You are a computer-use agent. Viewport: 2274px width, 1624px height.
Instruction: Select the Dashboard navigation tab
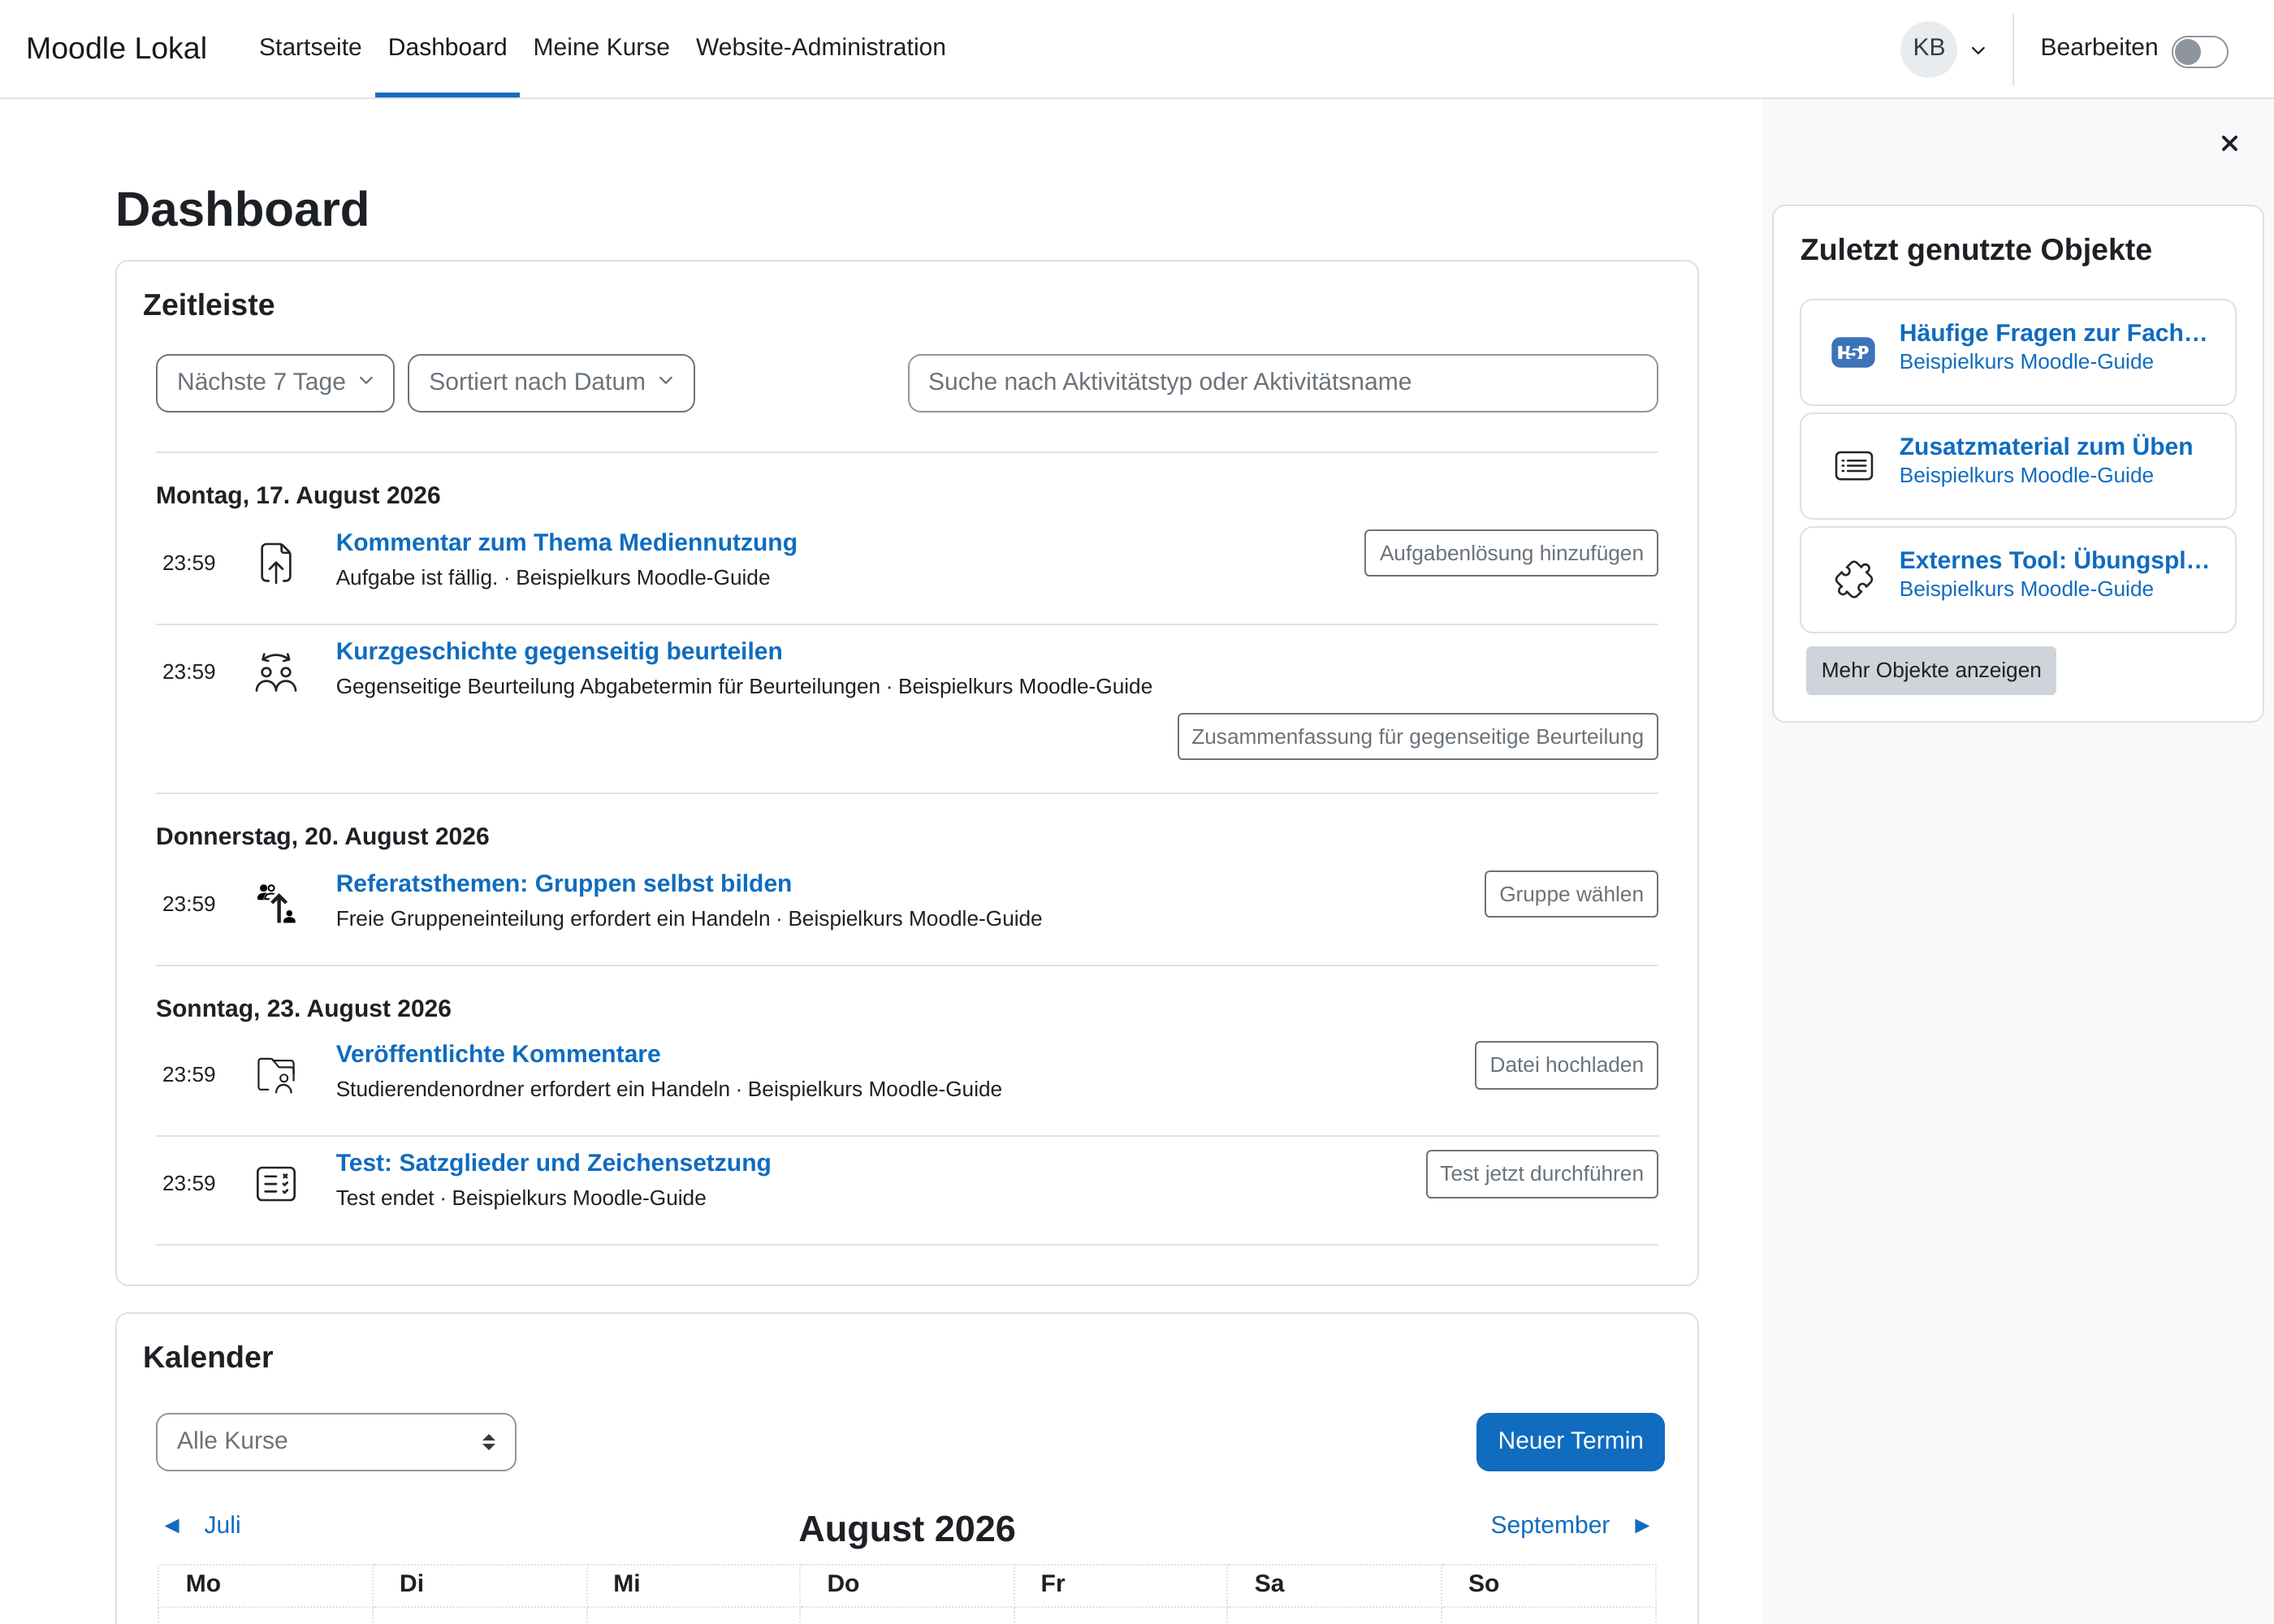(447, 48)
